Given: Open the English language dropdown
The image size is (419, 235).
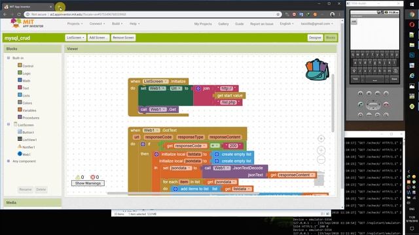Looking at the screenshot, I should click(x=287, y=23).
